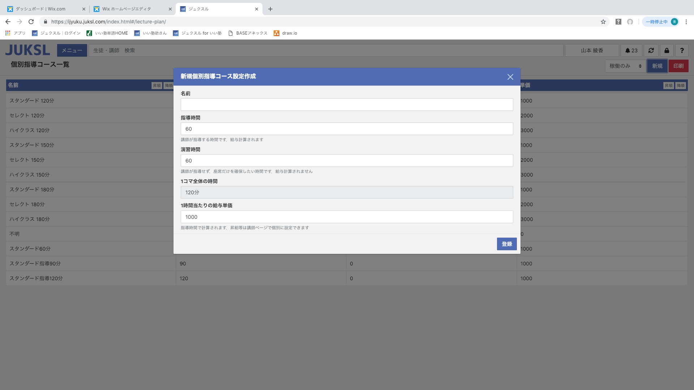Select the スタンダード指導90分 row
Image resolution: width=694 pixels, height=390 pixels.
[347, 264]
